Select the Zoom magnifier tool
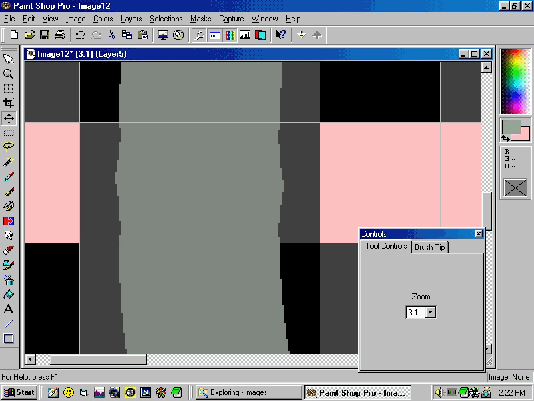 pyautogui.click(x=9, y=74)
